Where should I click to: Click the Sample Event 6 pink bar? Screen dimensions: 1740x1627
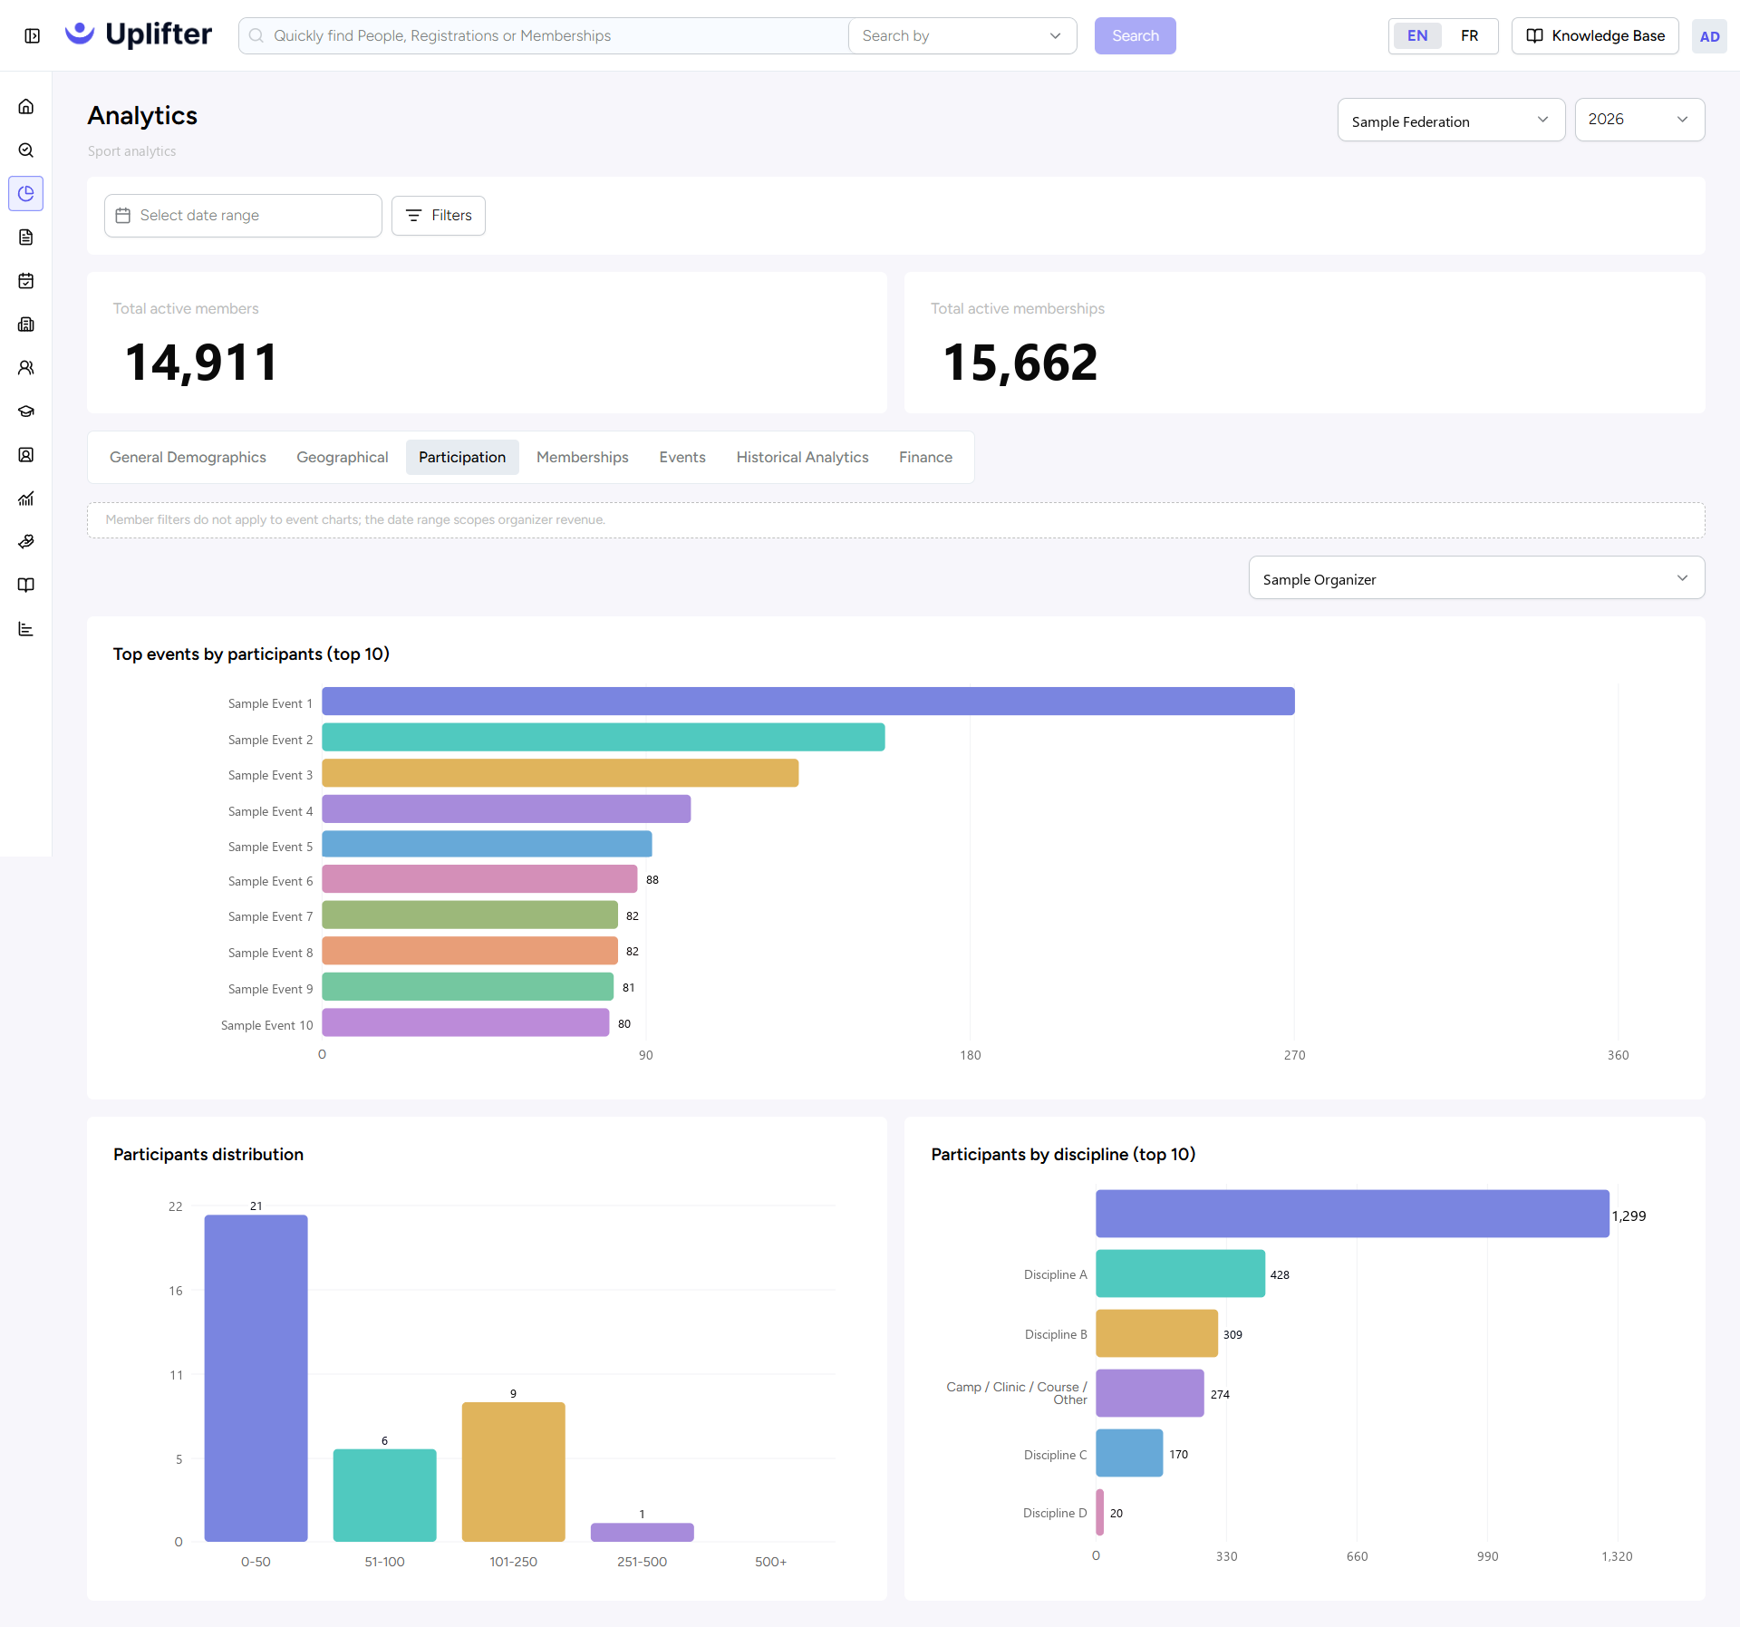(480, 880)
